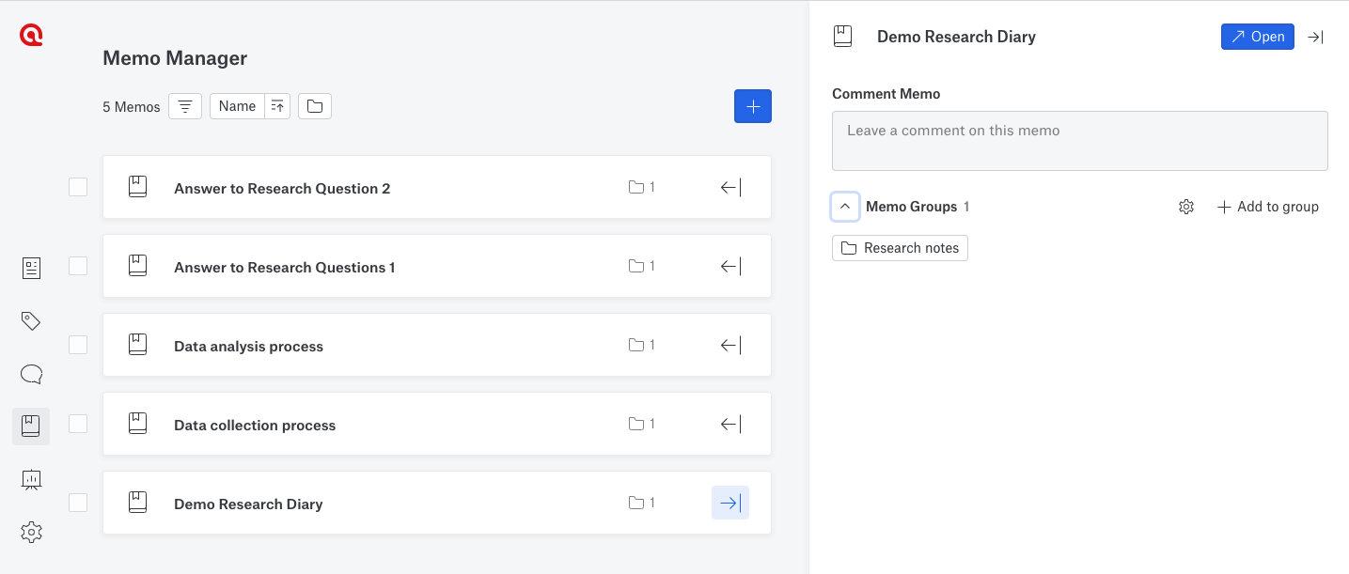Select the Memo Manager book icon
Screen dimensions: 1349x574
[x=31, y=426]
